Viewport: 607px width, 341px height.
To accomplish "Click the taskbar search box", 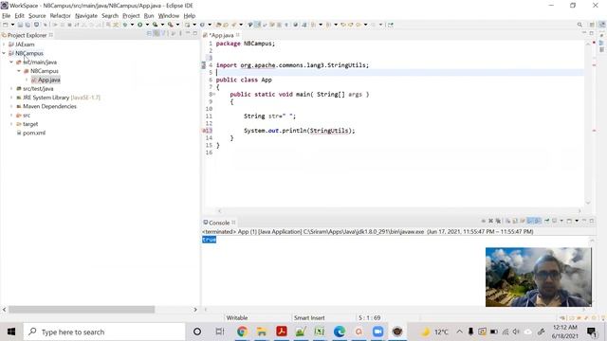I will click(104, 332).
